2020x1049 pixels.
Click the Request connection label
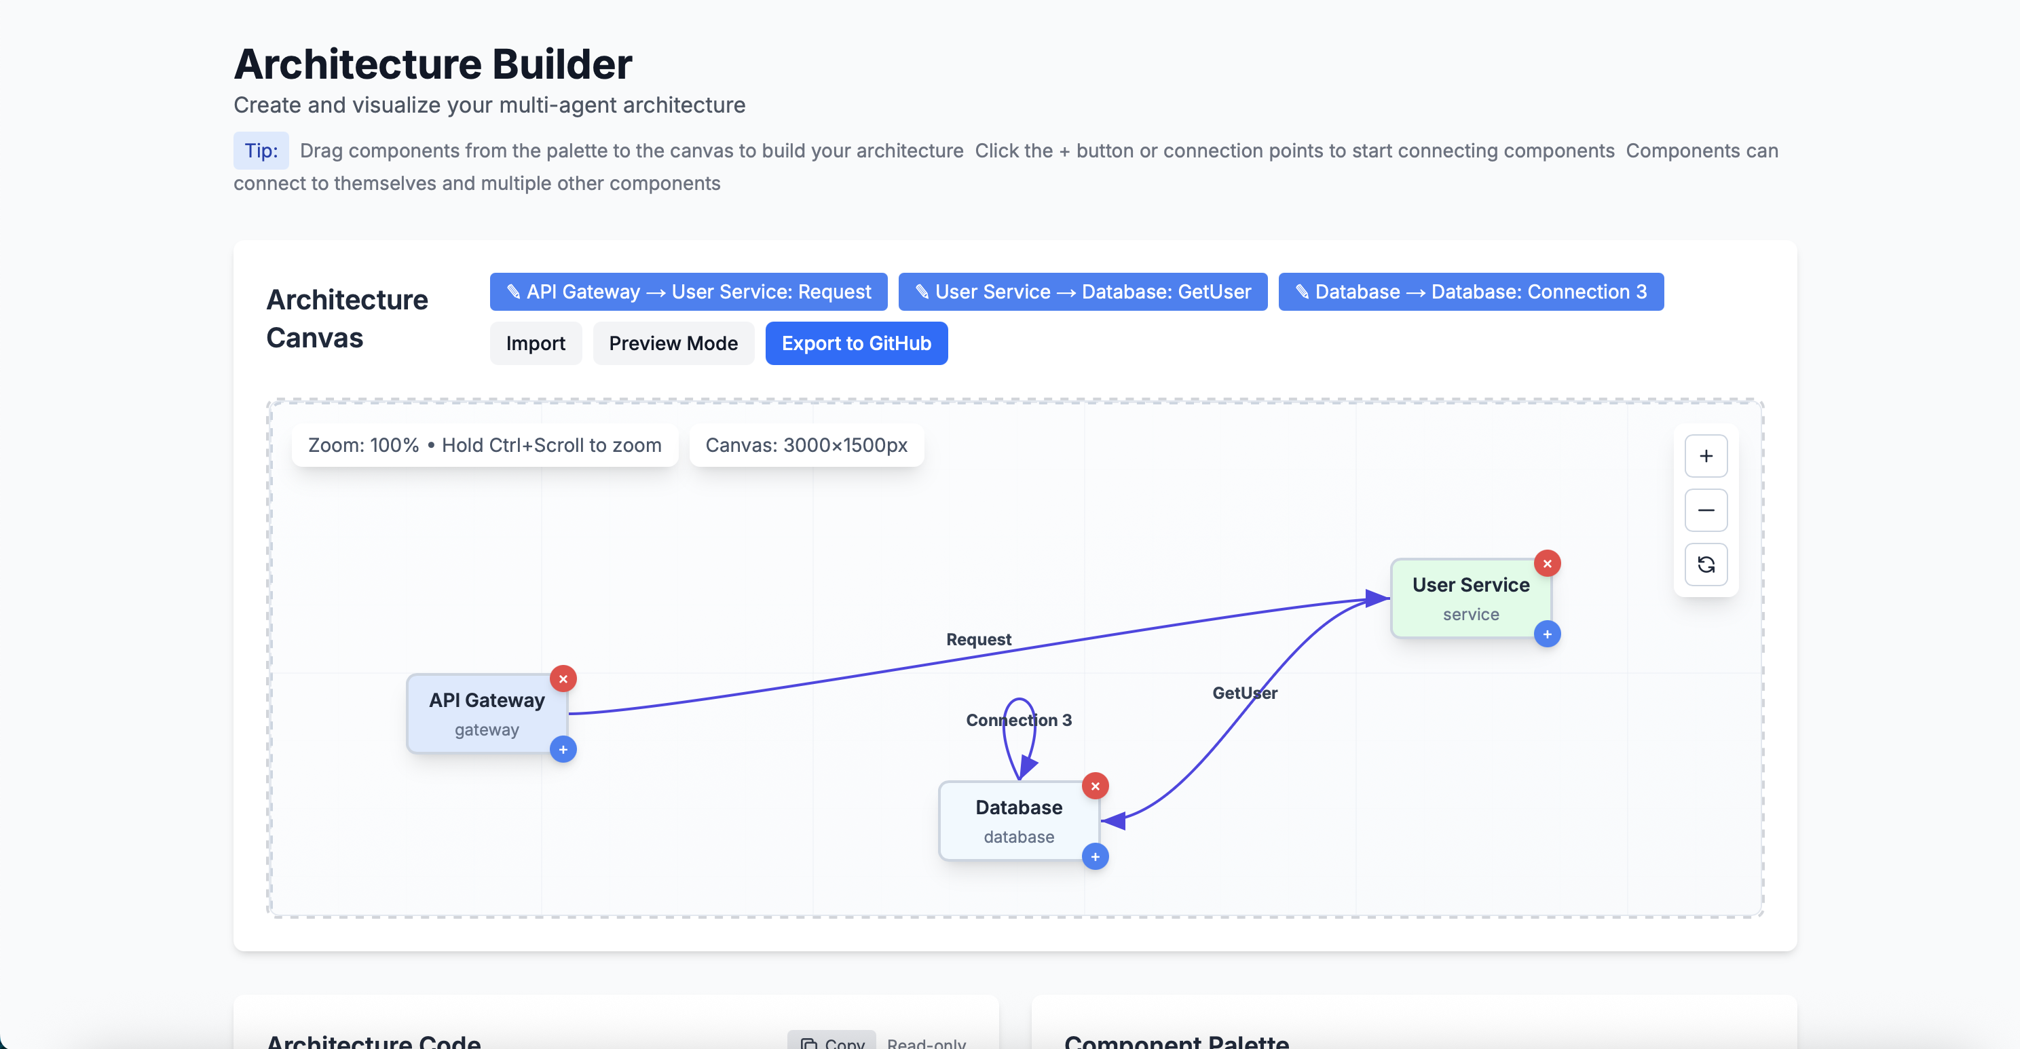tap(979, 640)
